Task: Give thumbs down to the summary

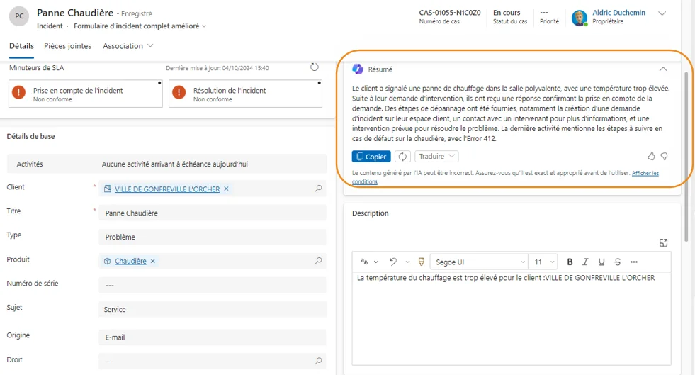Action: (x=665, y=156)
